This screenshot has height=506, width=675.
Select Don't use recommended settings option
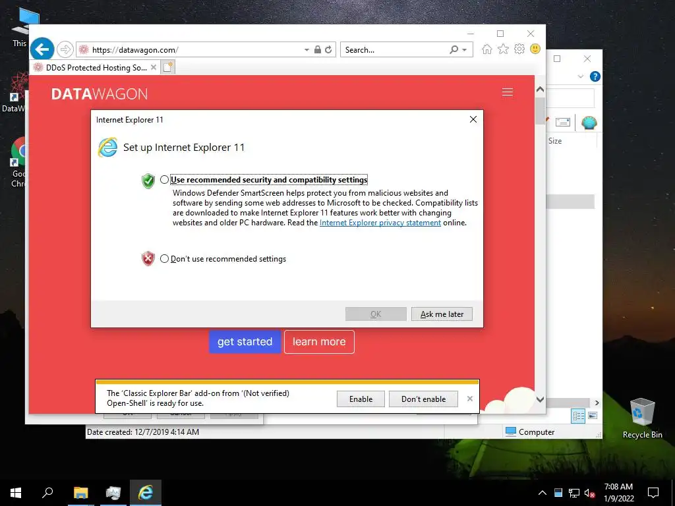coord(164,258)
